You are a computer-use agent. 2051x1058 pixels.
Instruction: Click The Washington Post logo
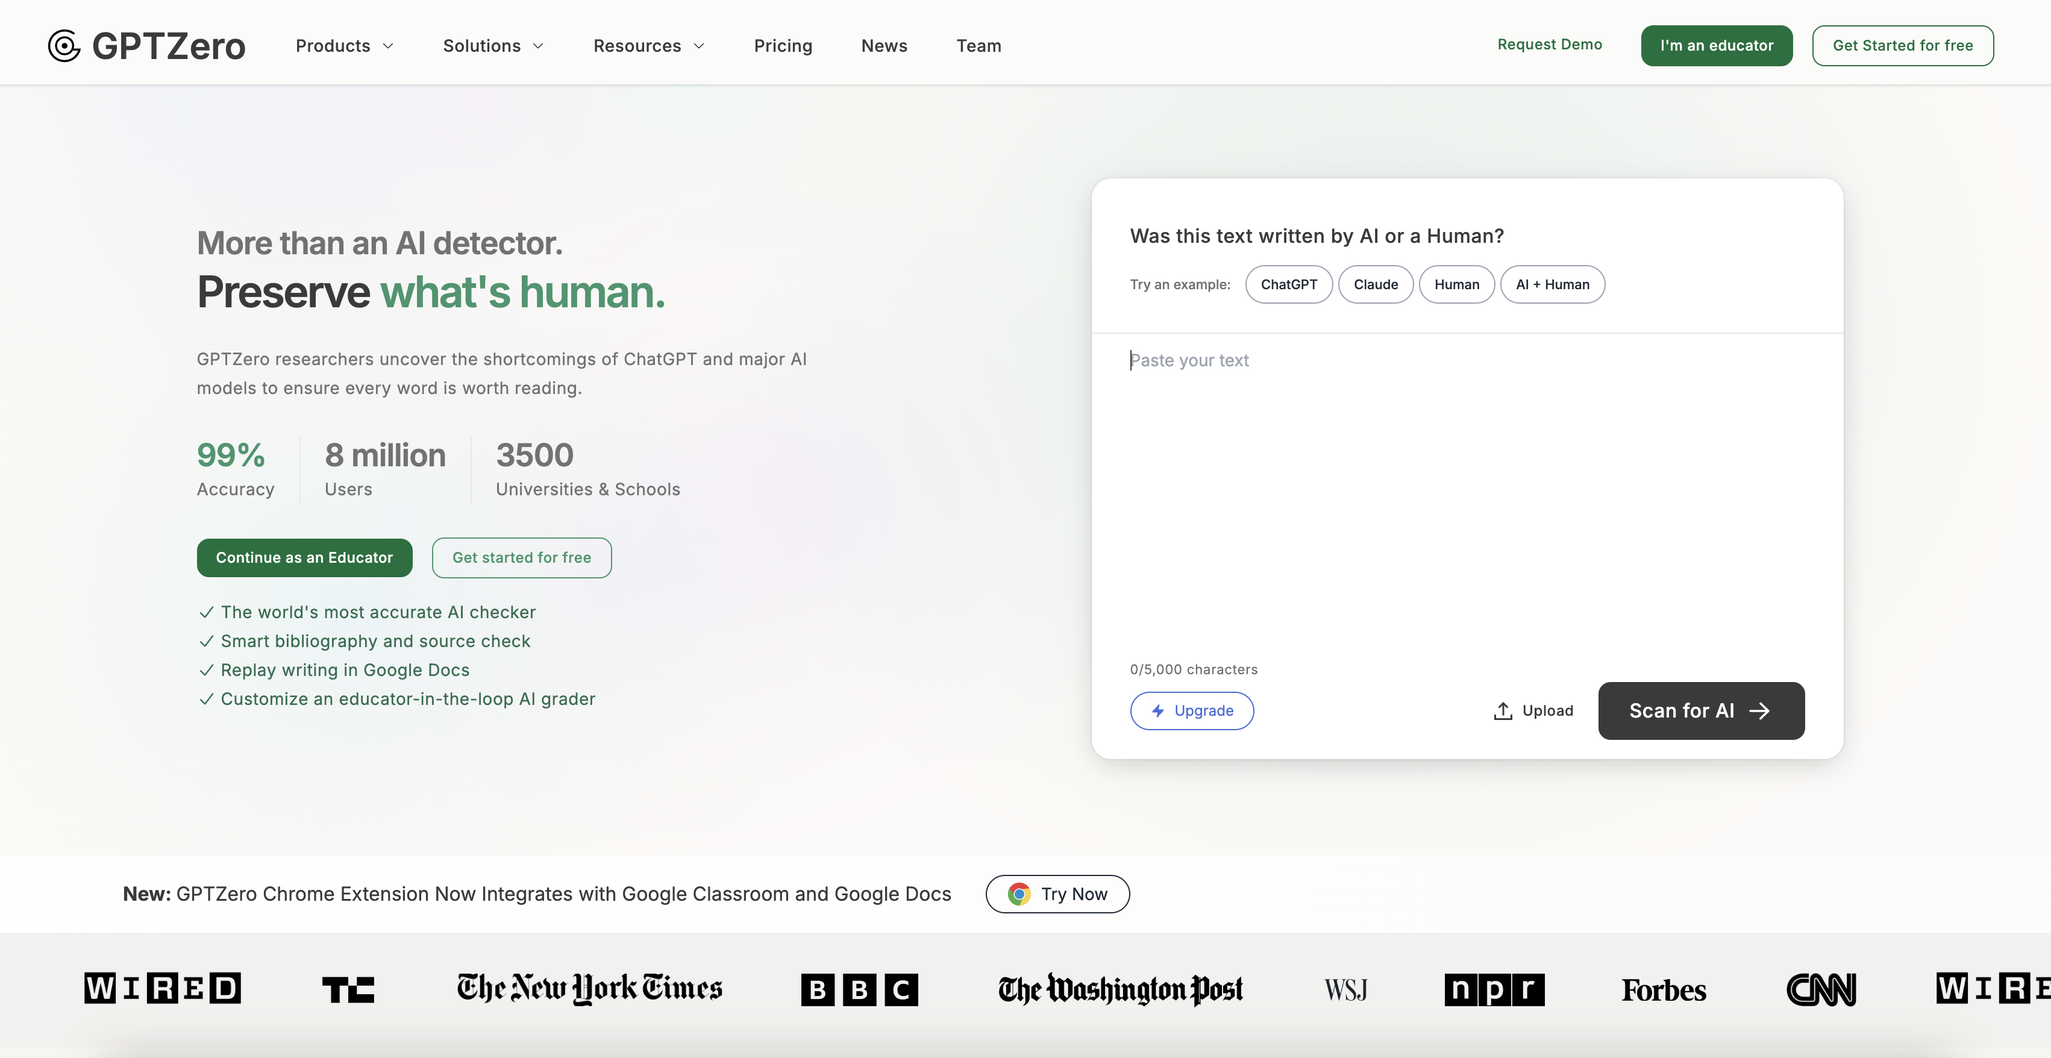(1120, 989)
